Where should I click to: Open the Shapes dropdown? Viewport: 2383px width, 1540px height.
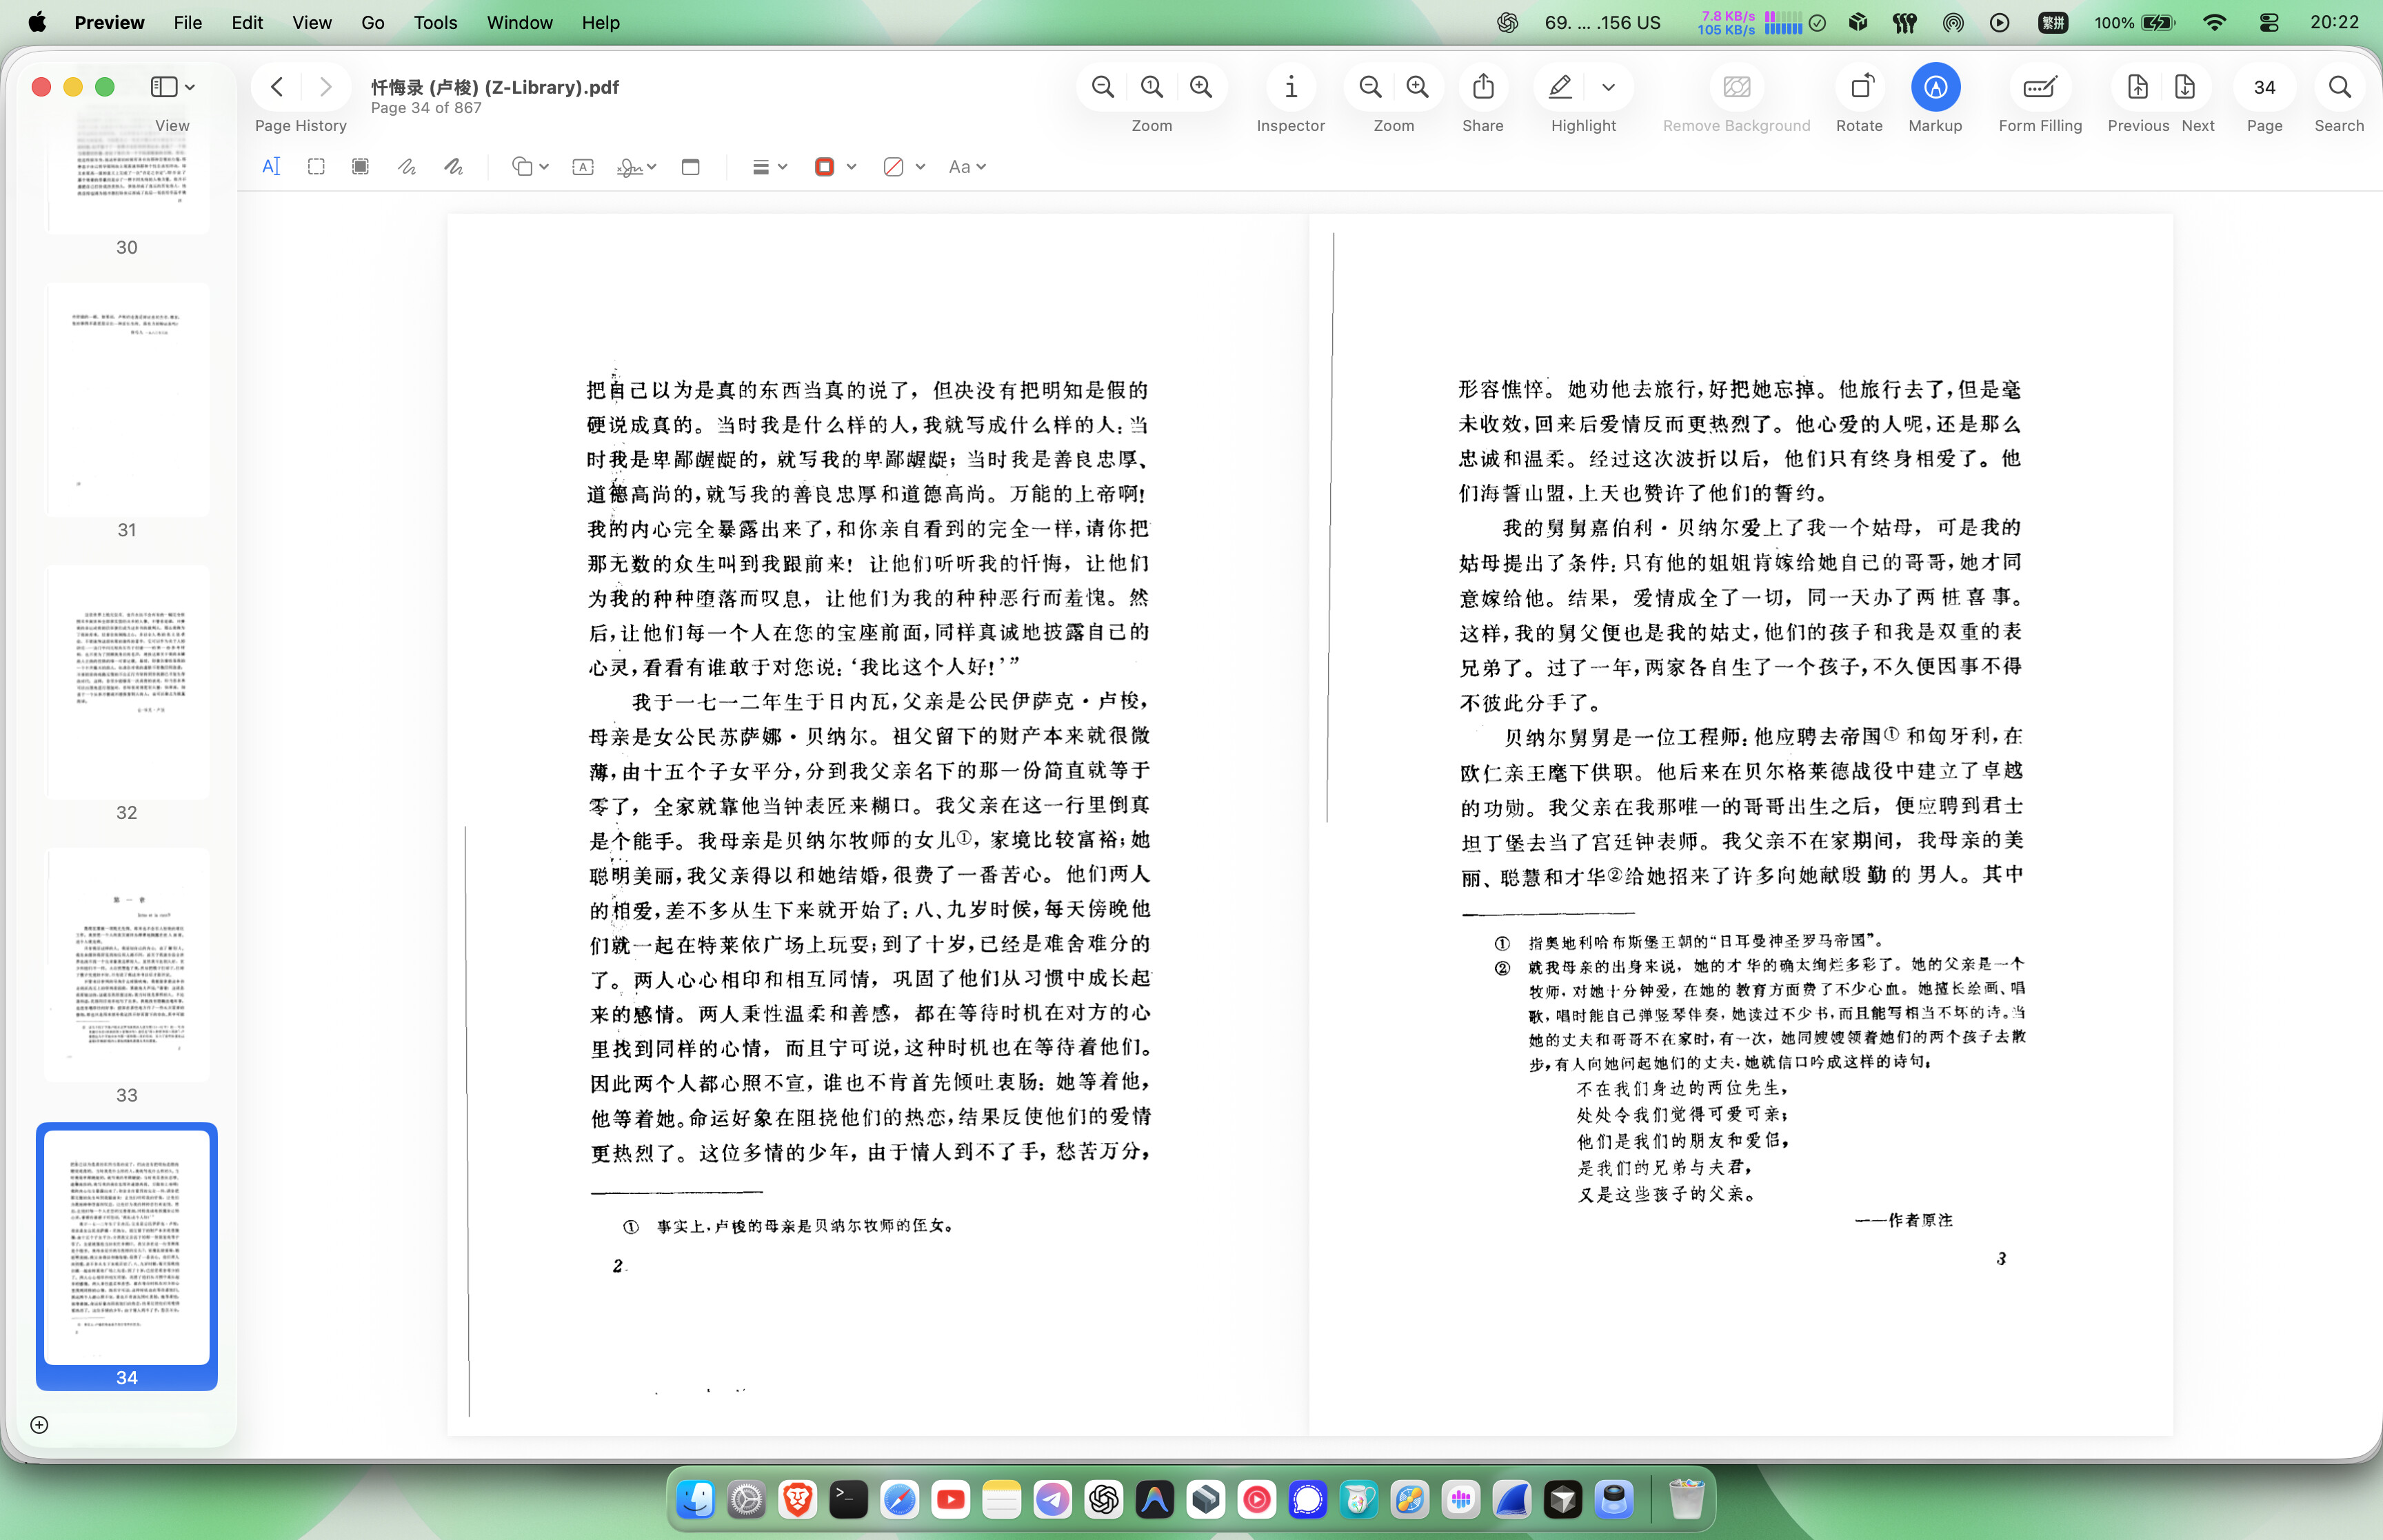click(530, 167)
